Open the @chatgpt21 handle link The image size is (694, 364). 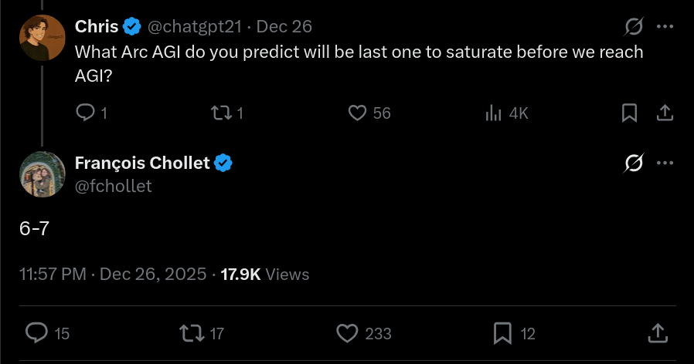(195, 27)
